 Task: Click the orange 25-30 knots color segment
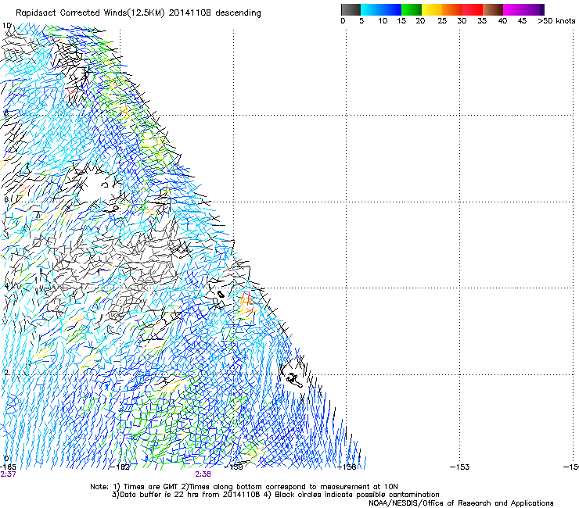(452, 9)
